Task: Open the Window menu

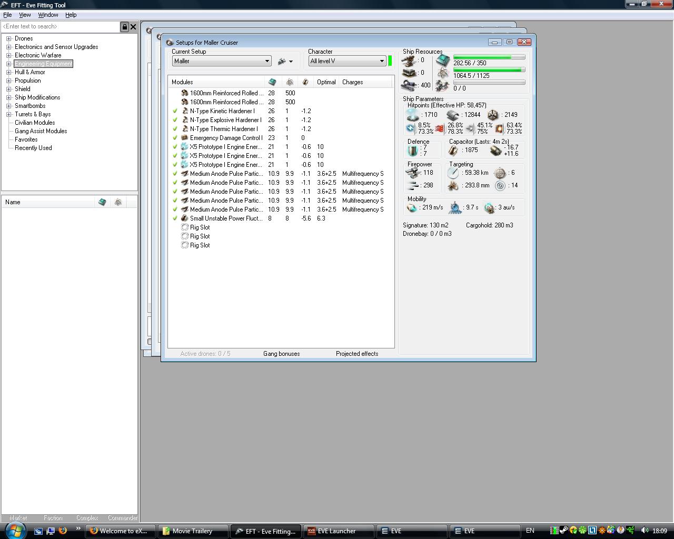Action: tap(48, 15)
